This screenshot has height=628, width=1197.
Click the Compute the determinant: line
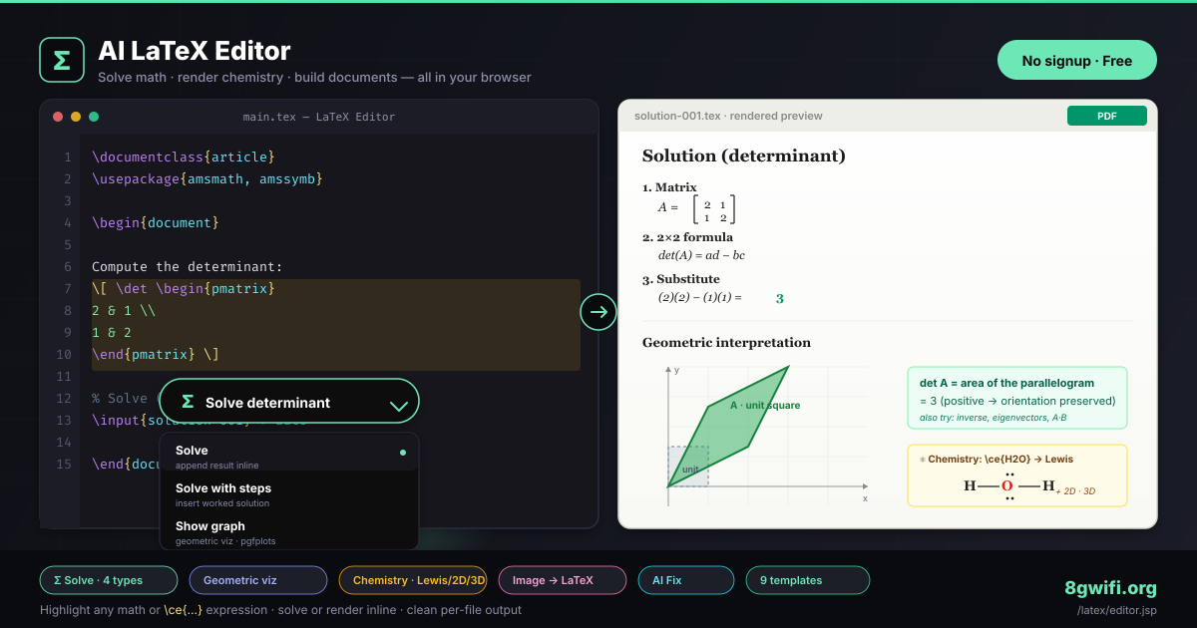point(188,267)
